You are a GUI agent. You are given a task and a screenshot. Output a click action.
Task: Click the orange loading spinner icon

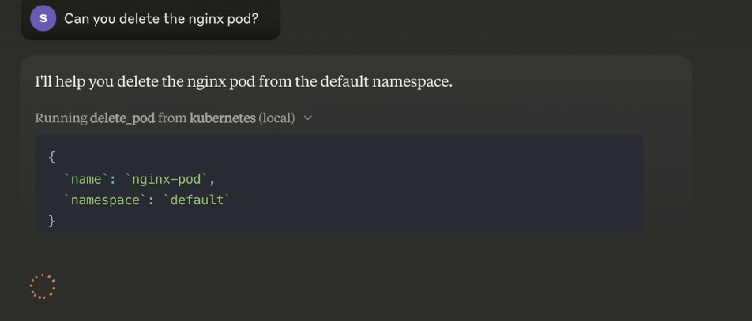point(42,286)
